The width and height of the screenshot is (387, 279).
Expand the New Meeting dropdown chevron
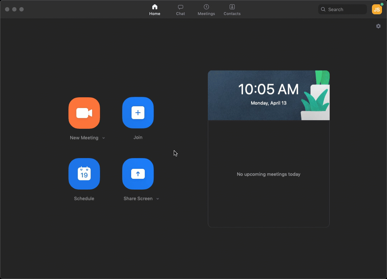click(x=104, y=138)
